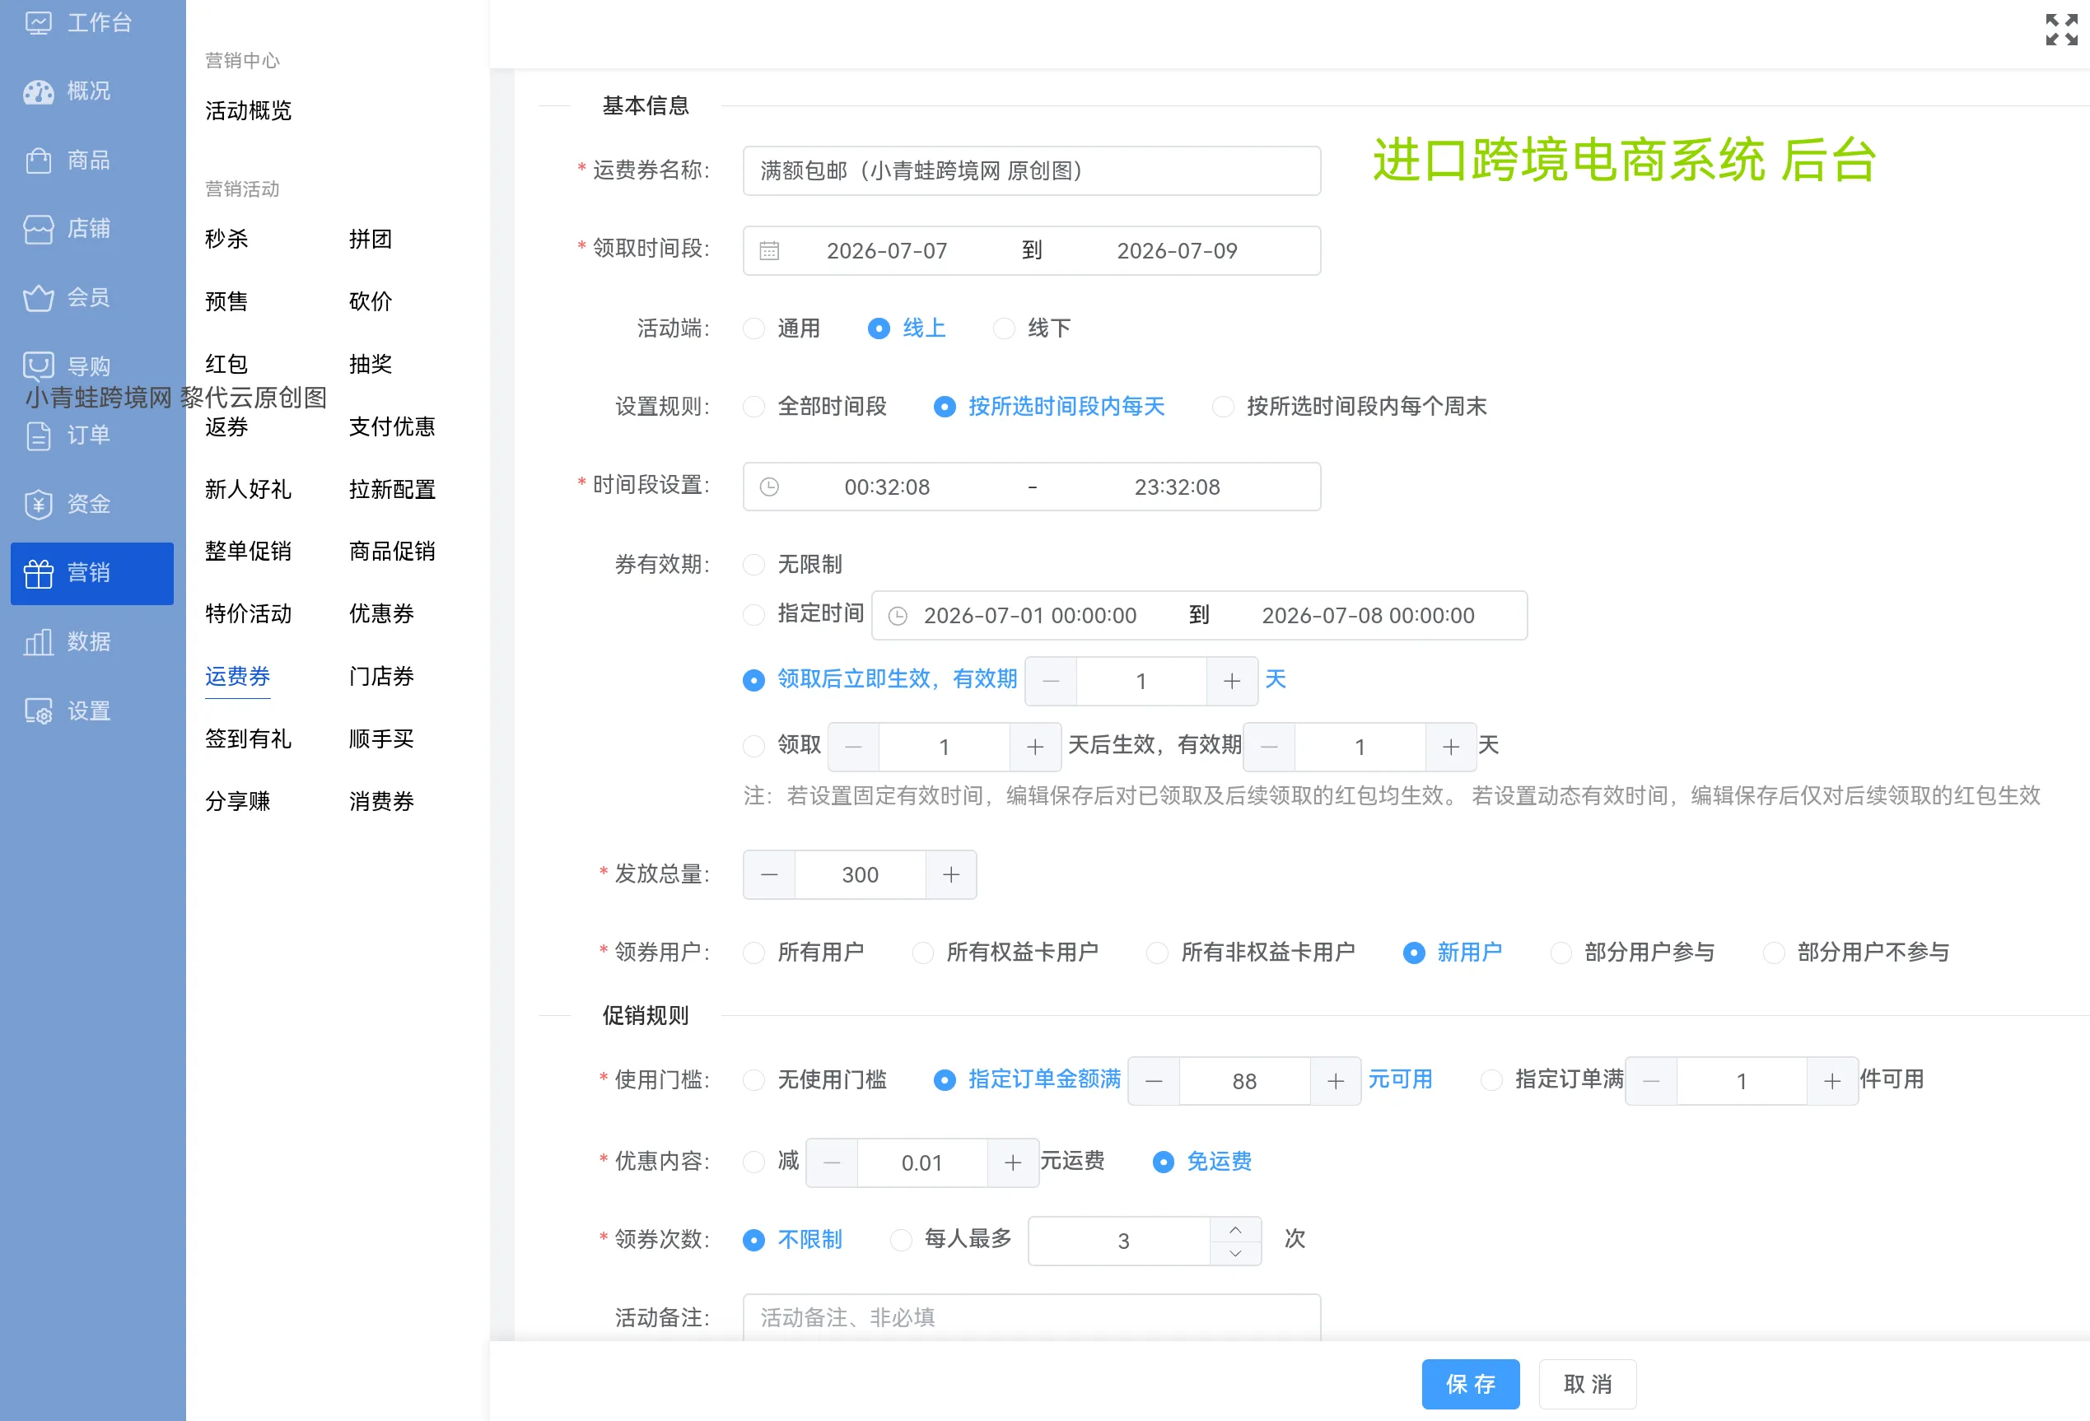
Task: Click start date 2026-07-07 in 领取时间段
Action: tap(887, 251)
